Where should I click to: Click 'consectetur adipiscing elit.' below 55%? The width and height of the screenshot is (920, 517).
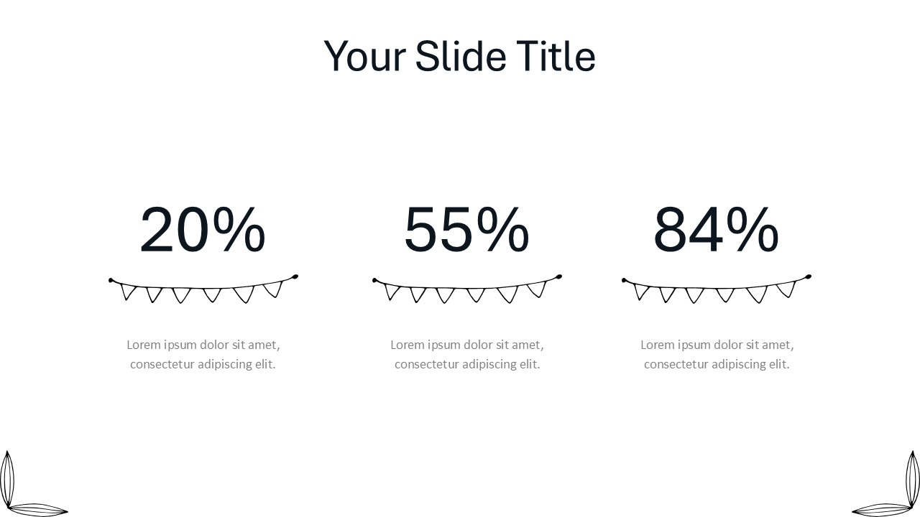coord(467,364)
